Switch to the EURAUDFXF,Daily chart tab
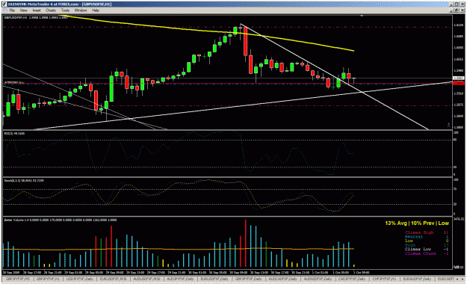The height and width of the screenshot is (284, 467). coord(417,279)
